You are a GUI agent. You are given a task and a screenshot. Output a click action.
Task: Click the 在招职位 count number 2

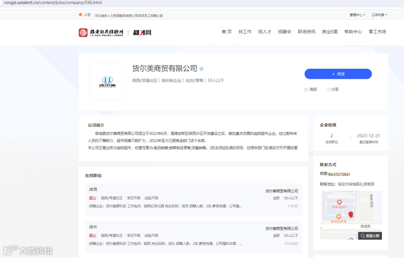tap(331, 136)
